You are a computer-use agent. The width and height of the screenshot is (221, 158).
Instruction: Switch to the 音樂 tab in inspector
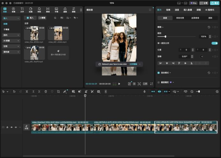168,10
